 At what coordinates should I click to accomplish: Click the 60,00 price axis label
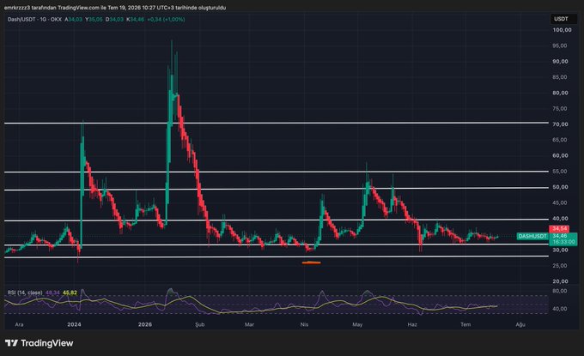[x=560, y=156]
